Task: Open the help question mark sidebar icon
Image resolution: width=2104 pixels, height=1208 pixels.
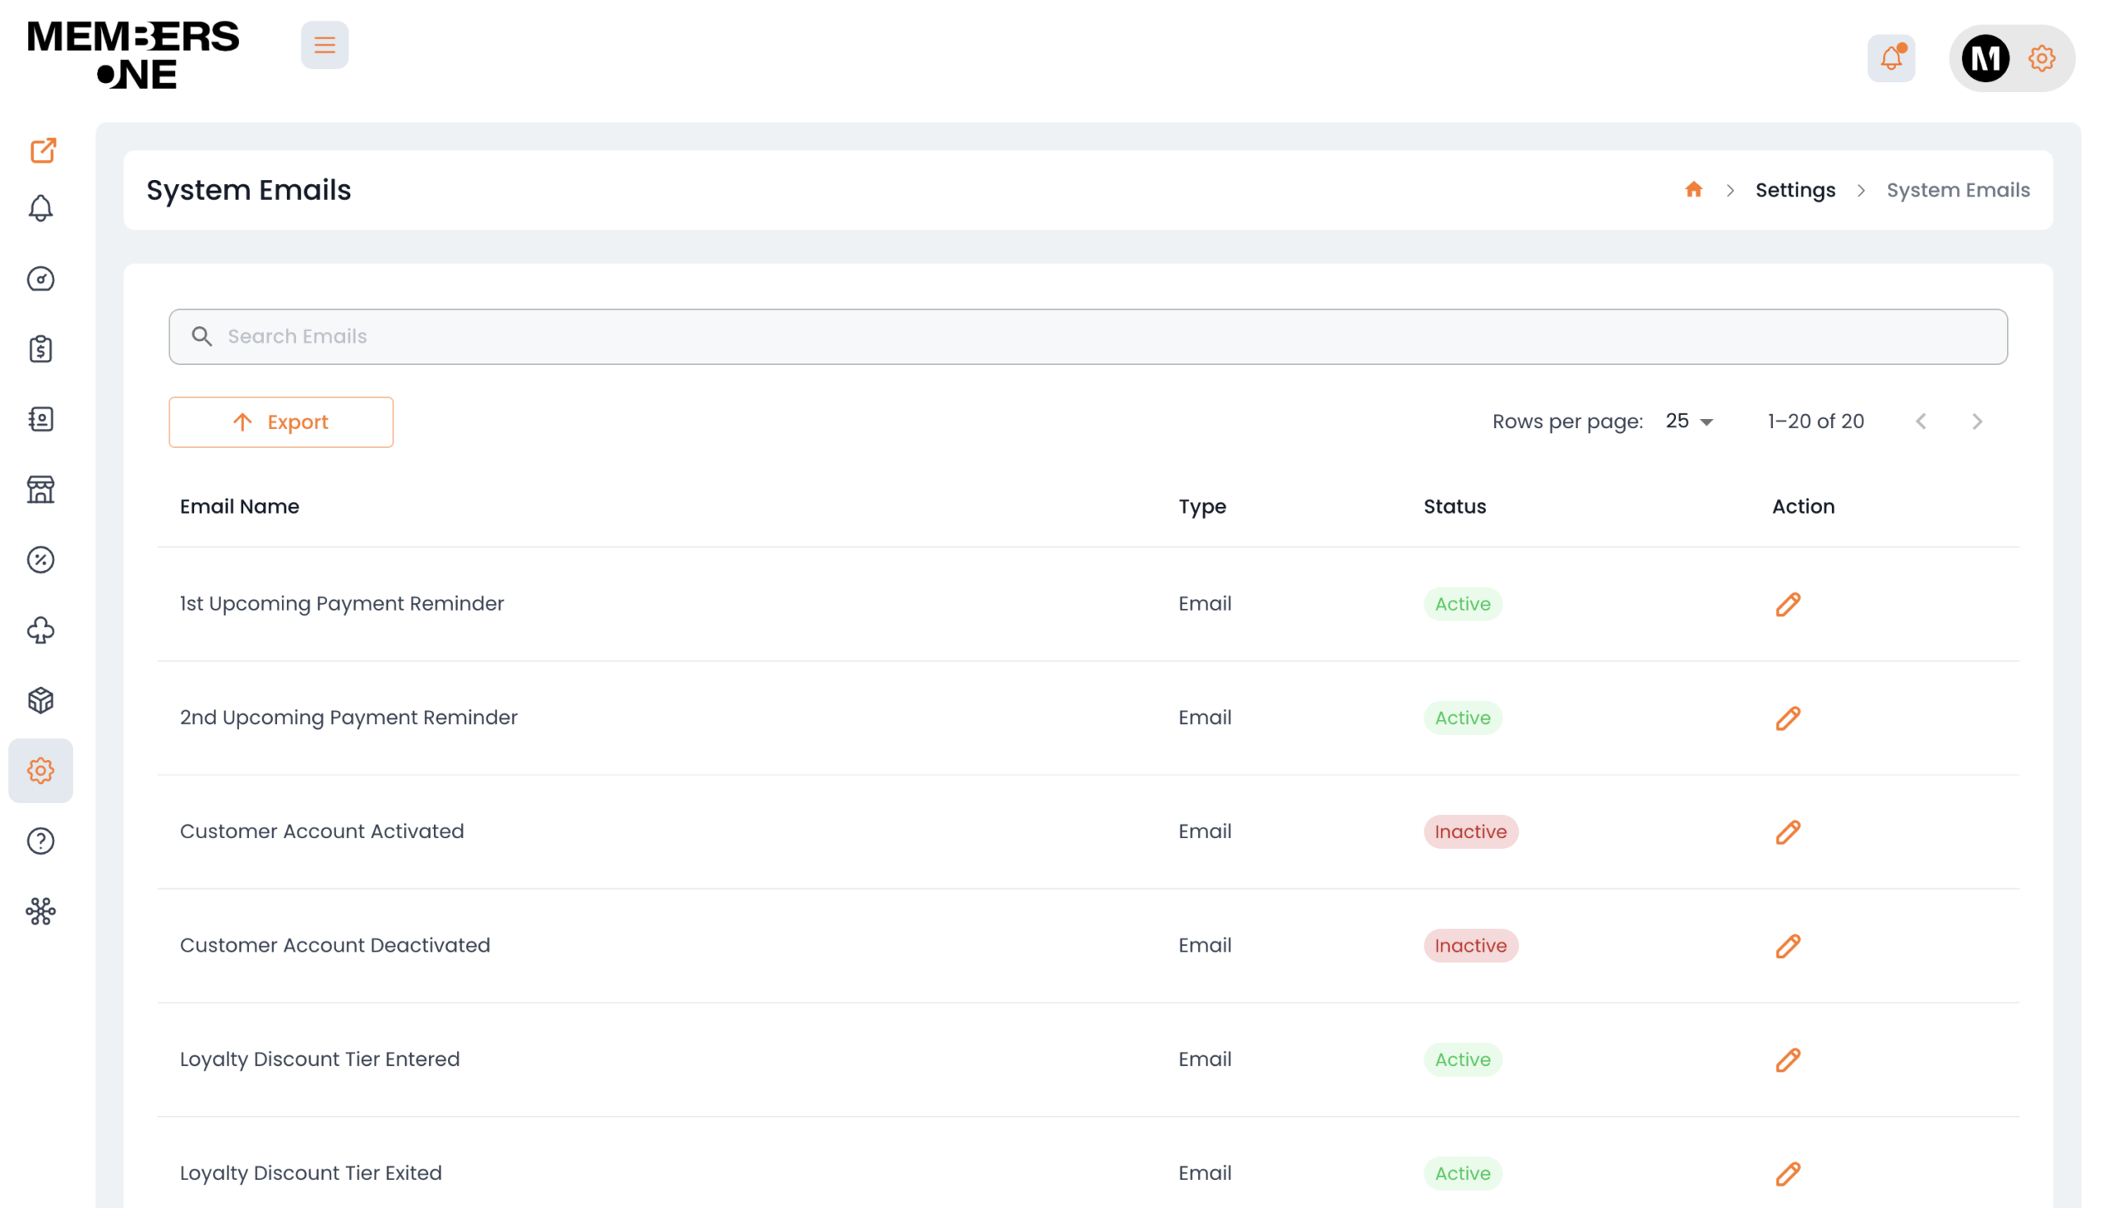Action: pos(40,841)
